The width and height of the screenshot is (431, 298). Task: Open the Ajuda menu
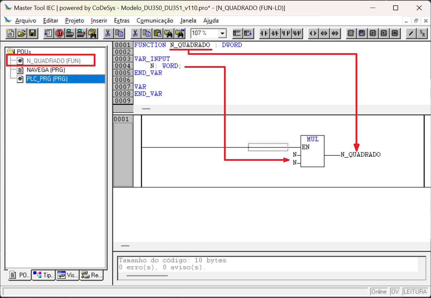[211, 21]
